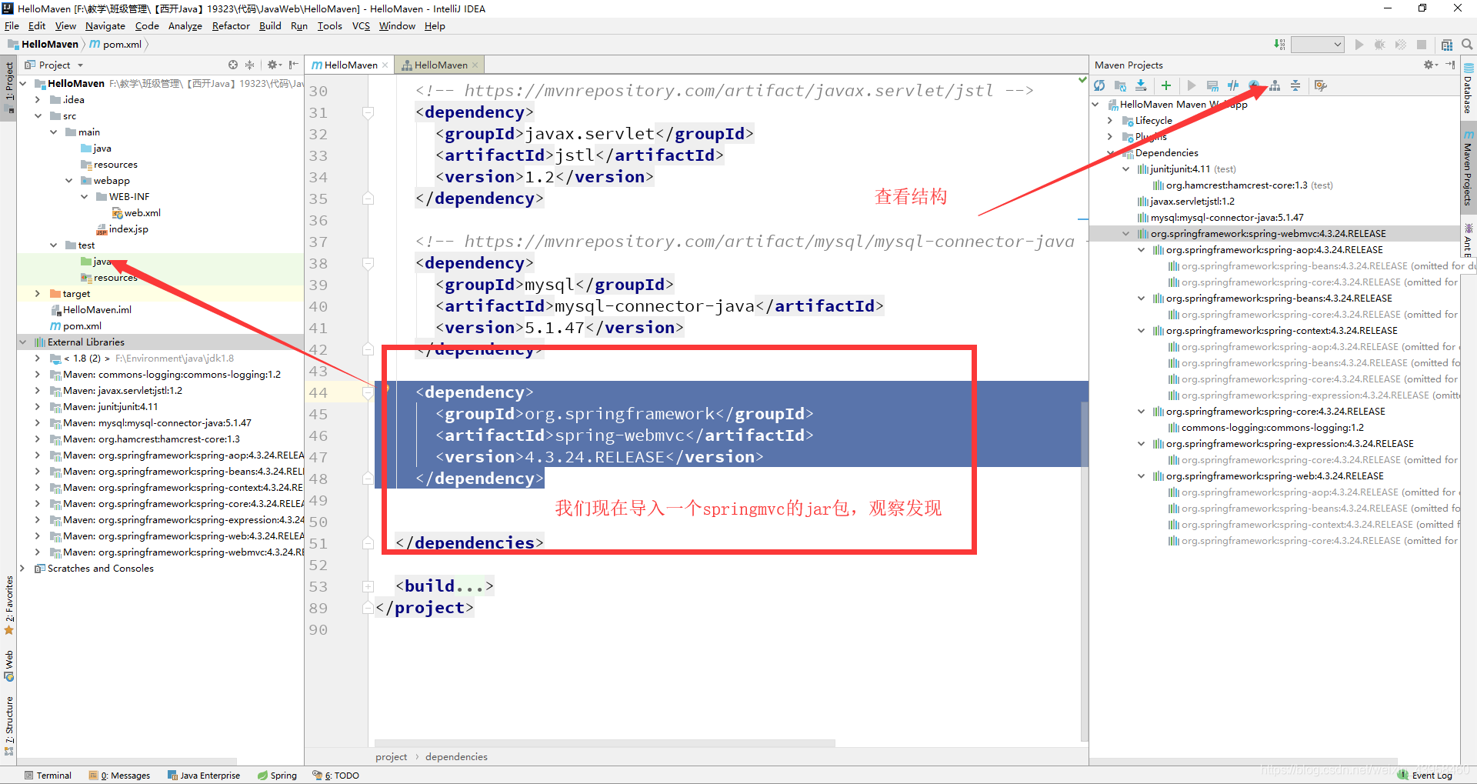Click the Stop square icon

click(1421, 45)
